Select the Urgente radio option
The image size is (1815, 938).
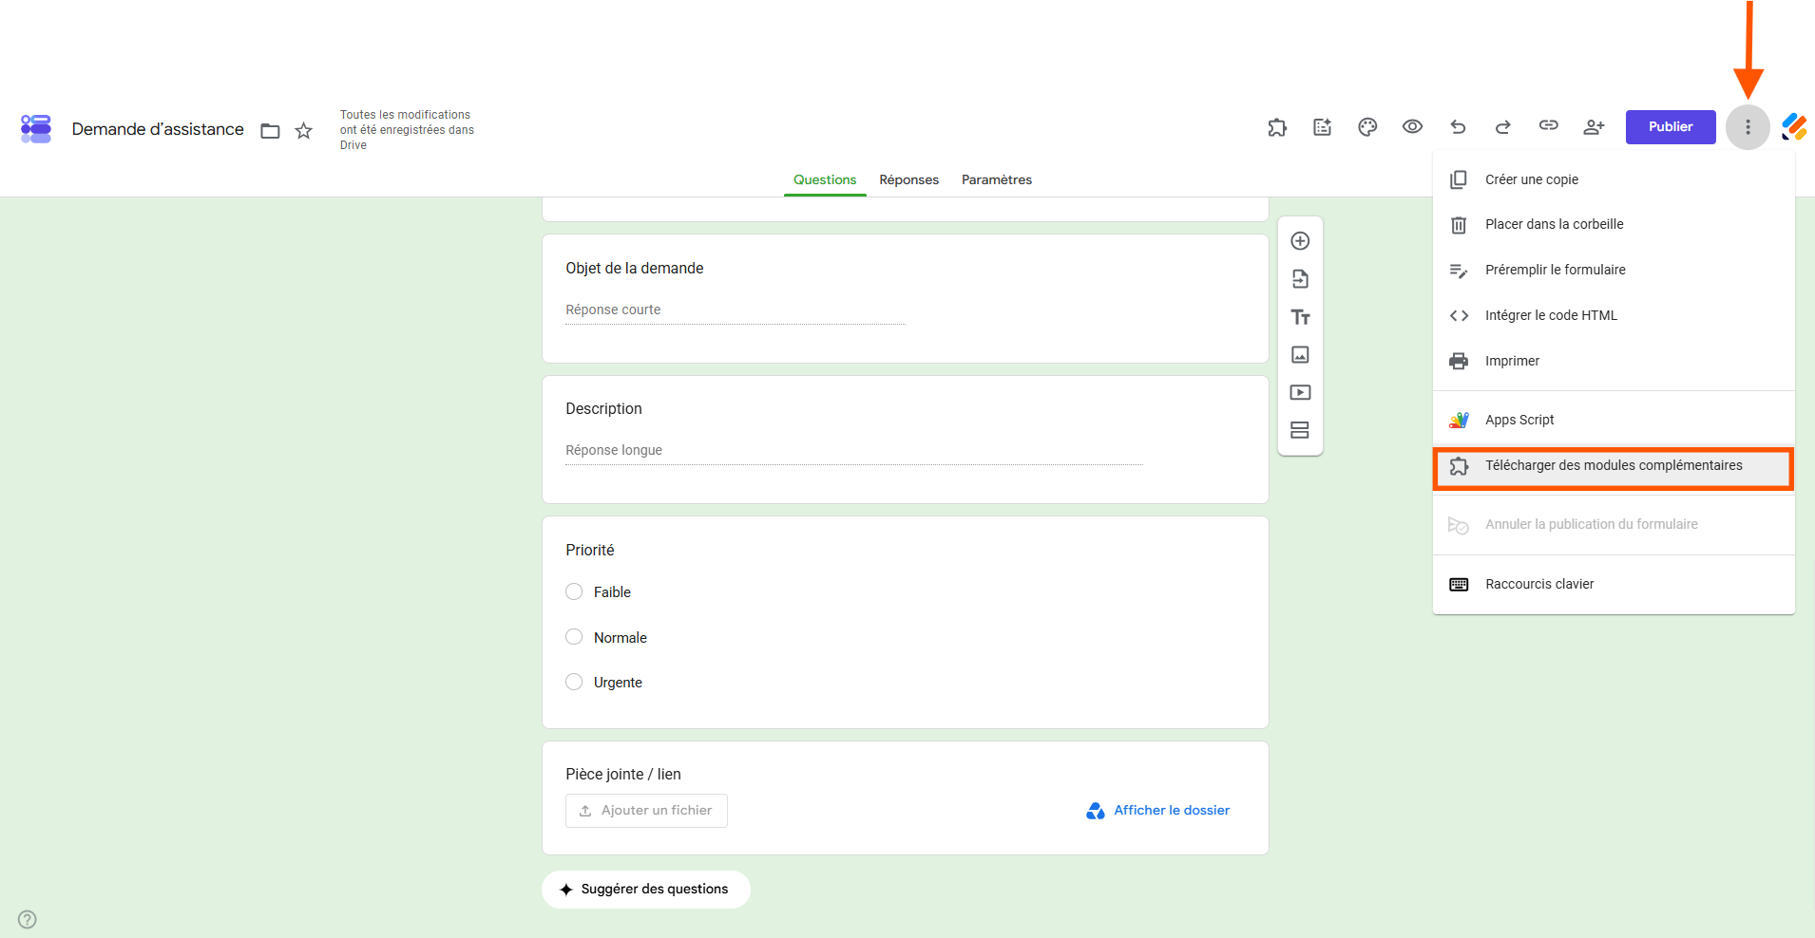(574, 682)
